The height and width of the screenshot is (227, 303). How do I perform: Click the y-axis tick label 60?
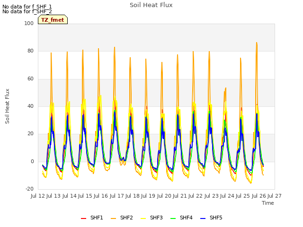(30, 79)
